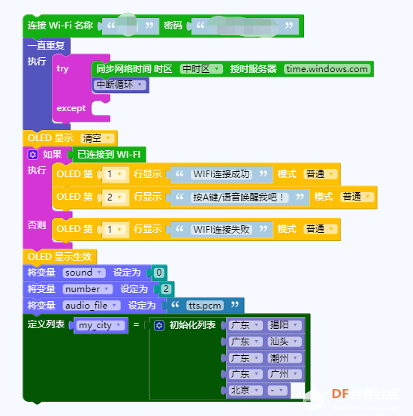The image size is (413, 416).
Task: Select the 已连接到 WI-FI condition block
Action: pos(109,155)
